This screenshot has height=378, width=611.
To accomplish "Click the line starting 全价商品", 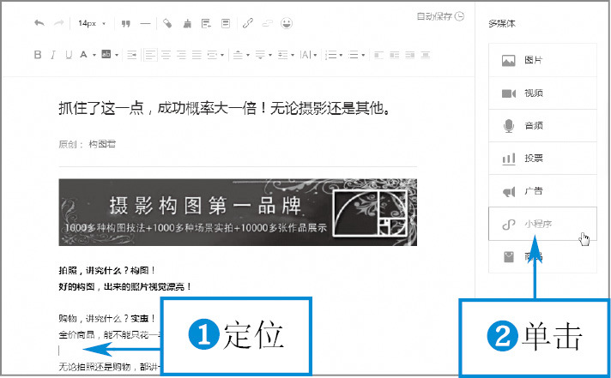I will tap(109, 334).
